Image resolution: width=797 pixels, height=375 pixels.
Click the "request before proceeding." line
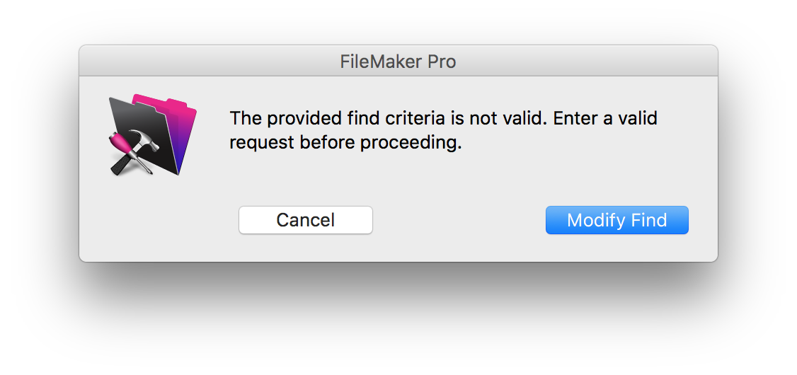pos(345,142)
